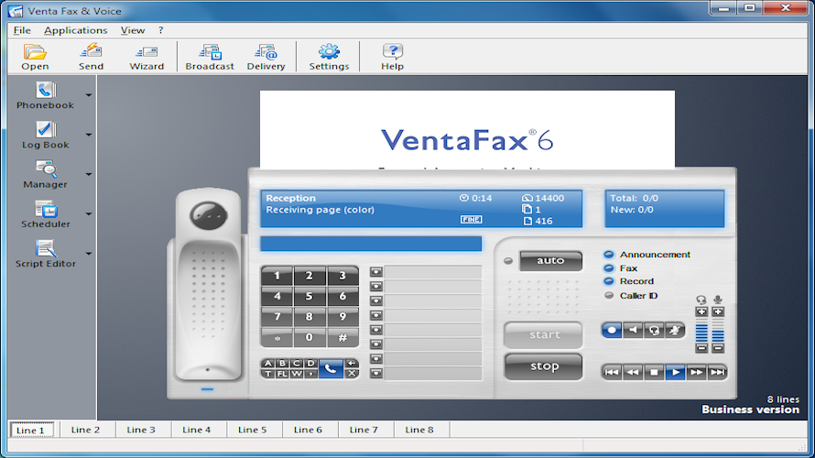Decrease microphone level with minus button
Viewport: 815px width, 458px height.
coord(718,348)
